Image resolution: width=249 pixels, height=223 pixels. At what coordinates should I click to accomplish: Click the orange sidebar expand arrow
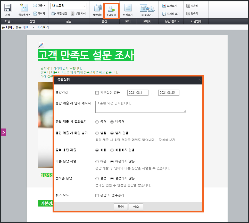pos(3,132)
